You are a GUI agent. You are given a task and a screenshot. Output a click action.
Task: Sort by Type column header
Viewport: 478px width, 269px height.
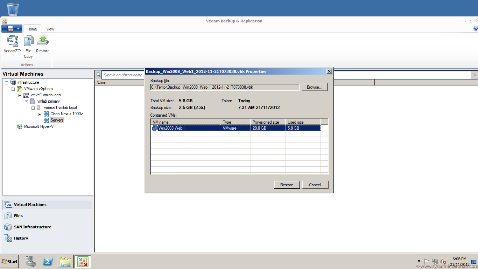[236, 122]
